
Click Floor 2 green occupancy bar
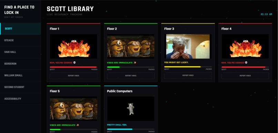click(x=131, y=67)
